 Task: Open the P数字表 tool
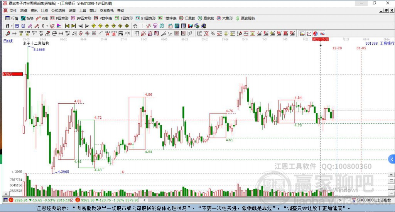(103, 18)
